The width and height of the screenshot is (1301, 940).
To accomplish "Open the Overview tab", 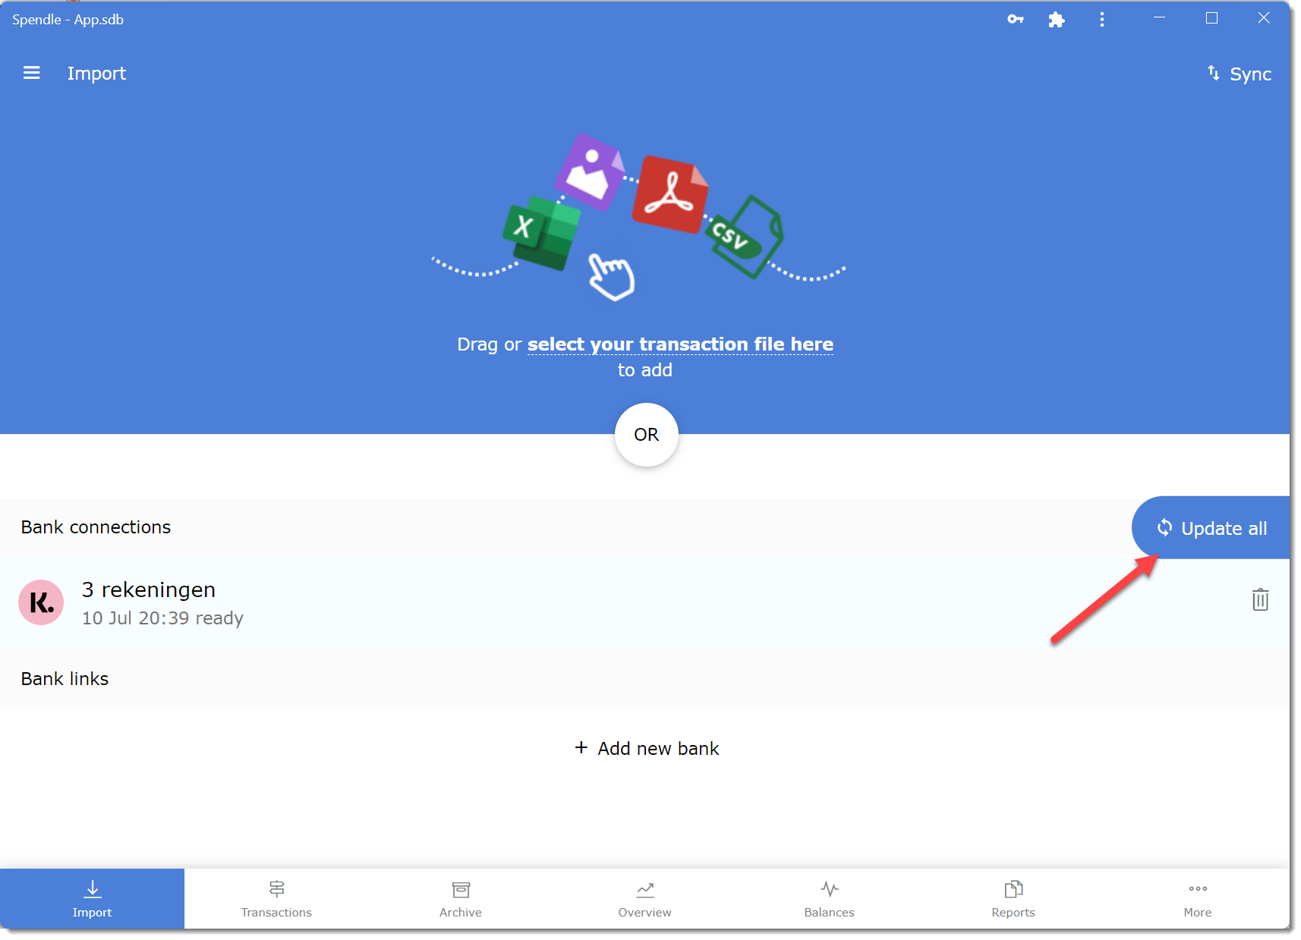I will click(x=644, y=899).
